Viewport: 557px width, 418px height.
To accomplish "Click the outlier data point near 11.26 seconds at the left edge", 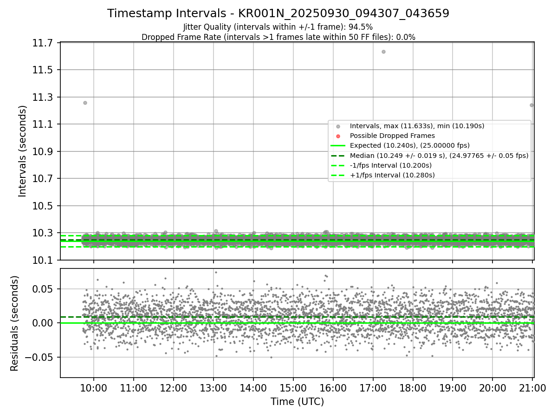I will pos(85,103).
